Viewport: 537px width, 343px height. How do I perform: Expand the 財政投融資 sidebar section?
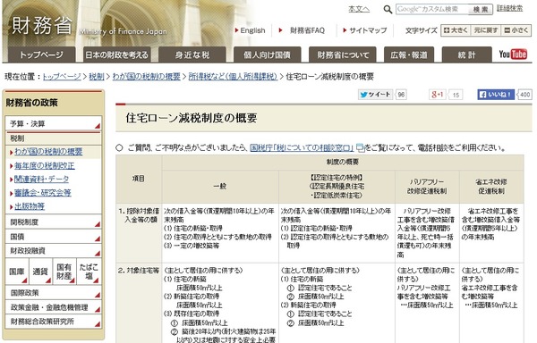click(x=54, y=251)
